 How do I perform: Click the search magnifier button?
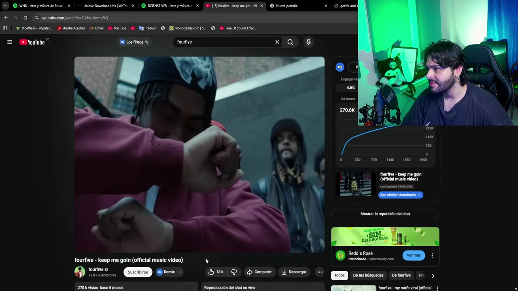[x=290, y=42]
